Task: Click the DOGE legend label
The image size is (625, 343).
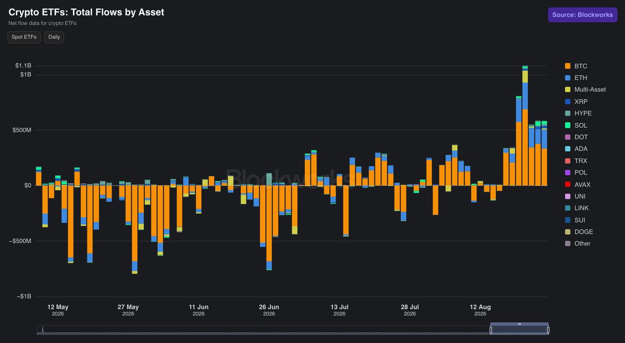Action: 583,232
